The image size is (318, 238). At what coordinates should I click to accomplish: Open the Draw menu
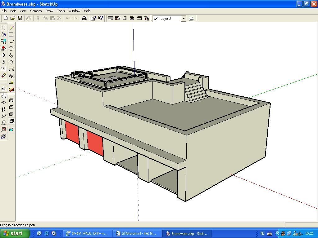pyautogui.click(x=49, y=11)
